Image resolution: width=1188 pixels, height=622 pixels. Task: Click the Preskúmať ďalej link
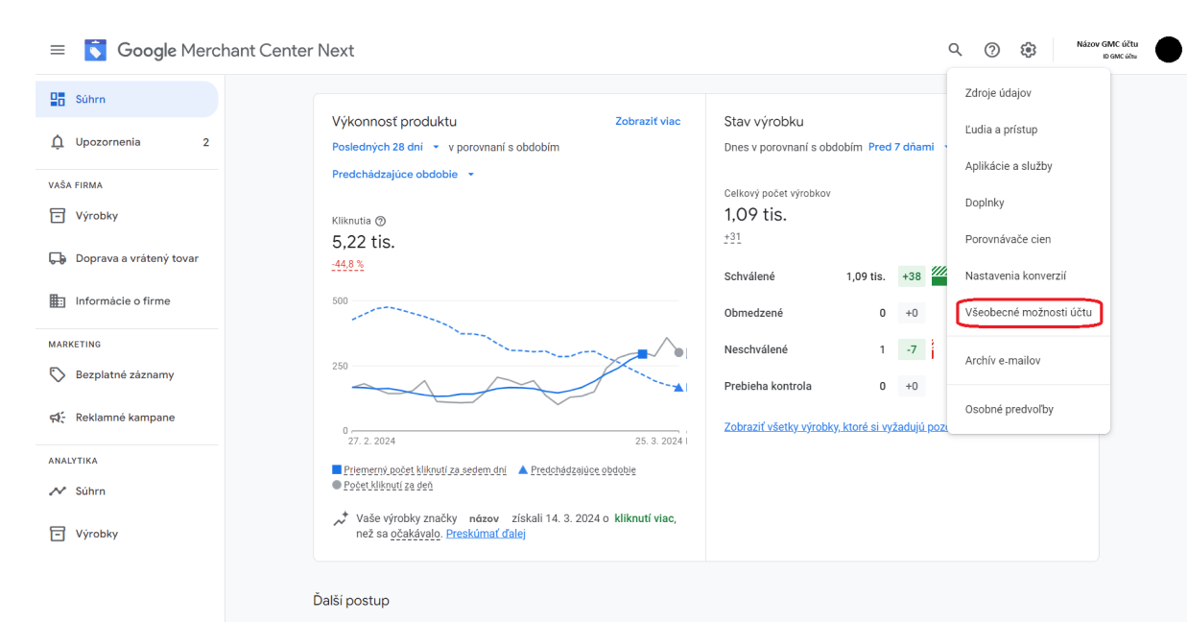tap(486, 534)
